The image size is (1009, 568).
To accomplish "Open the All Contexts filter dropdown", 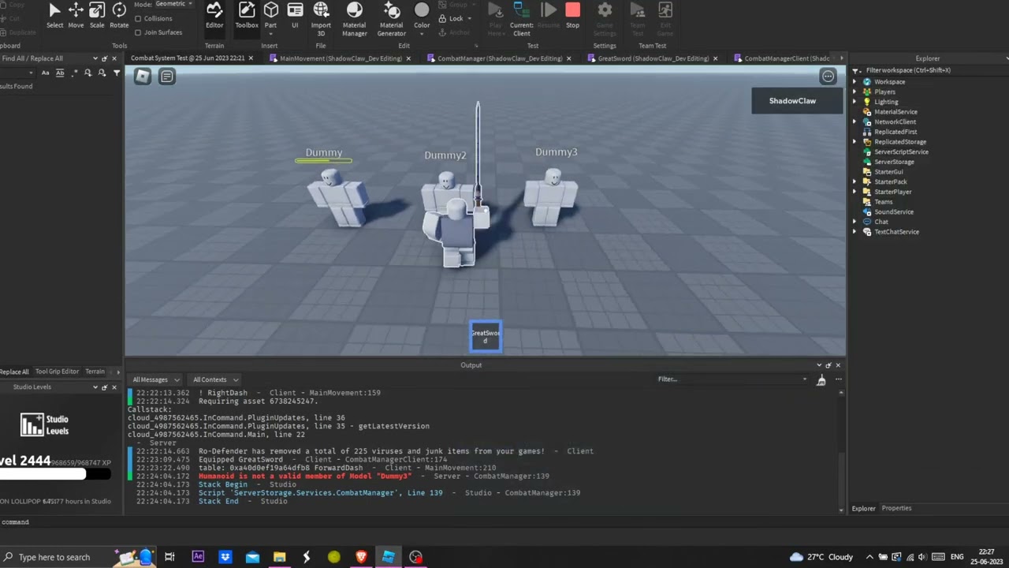I will tap(215, 379).
